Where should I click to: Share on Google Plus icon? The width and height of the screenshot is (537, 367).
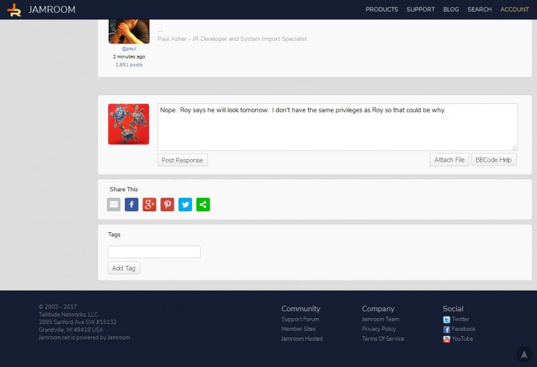150,205
